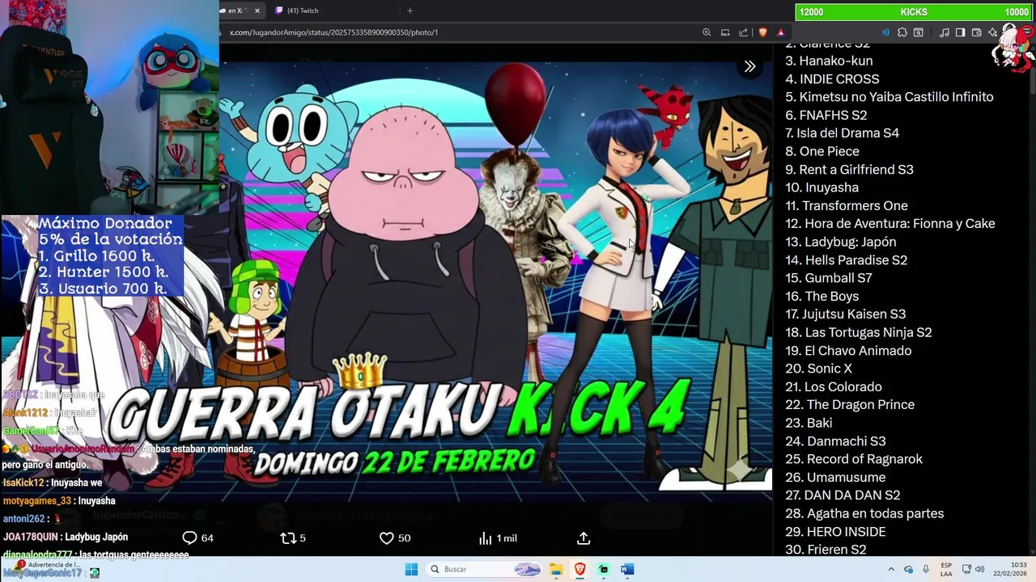Select the active X browser tab
Viewport: 1036px width, 582px height.
235,11
